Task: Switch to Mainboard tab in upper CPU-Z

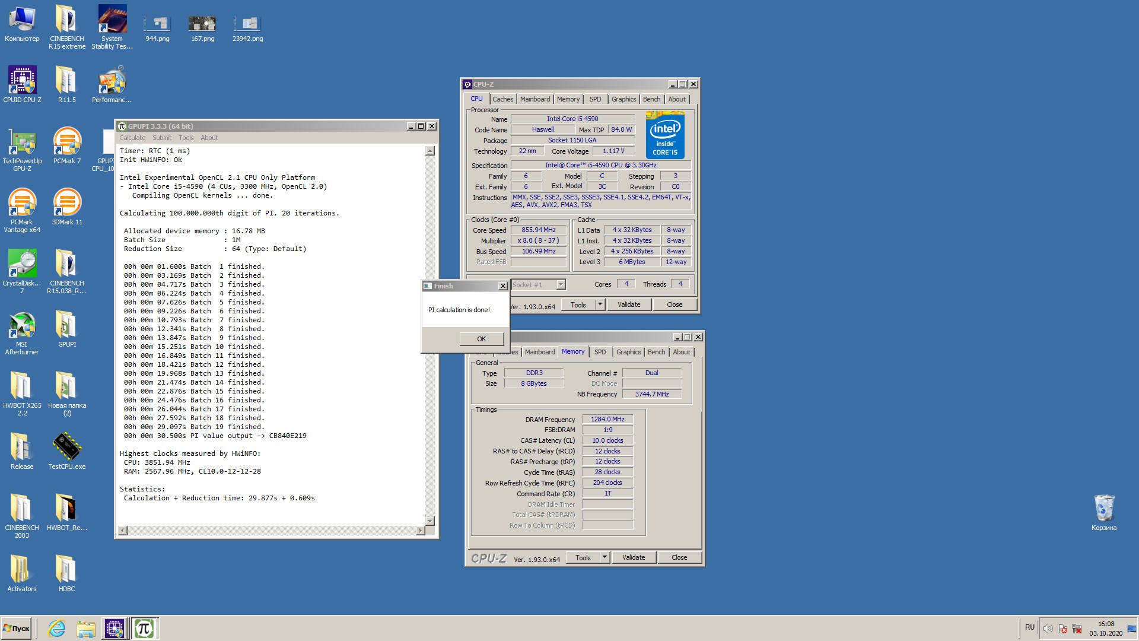Action: tap(535, 99)
